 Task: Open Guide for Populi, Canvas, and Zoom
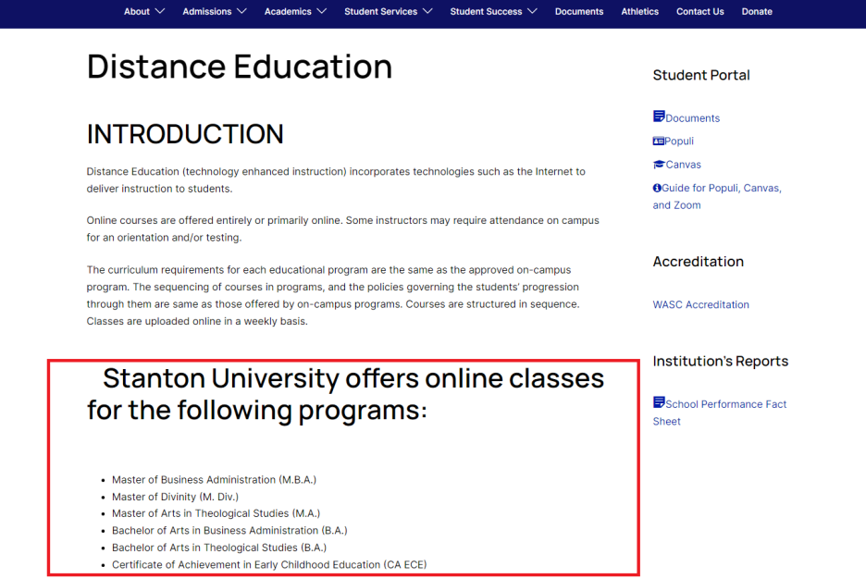tap(717, 196)
